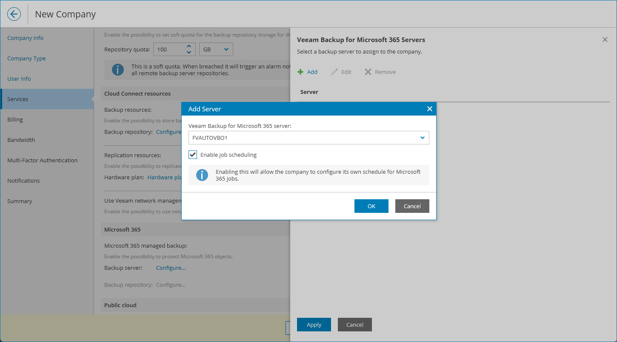The height and width of the screenshot is (342, 617).
Task: Confirm with OK in Add Server
Action: coord(371,206)
